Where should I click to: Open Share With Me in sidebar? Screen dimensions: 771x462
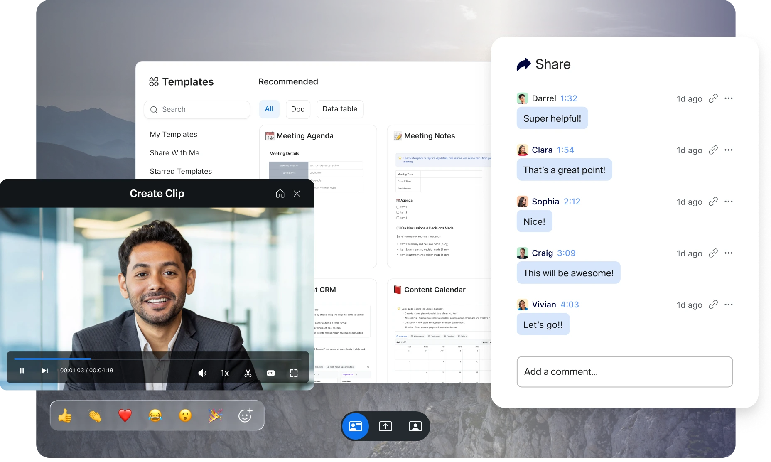[174, 153]
